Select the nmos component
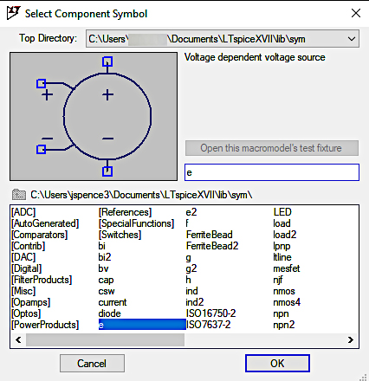 point(284,291)
